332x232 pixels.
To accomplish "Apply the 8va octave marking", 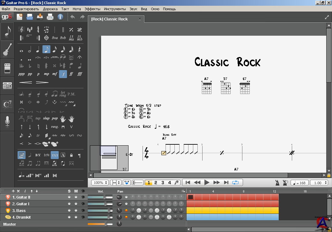I will click(x=55, y=38).
